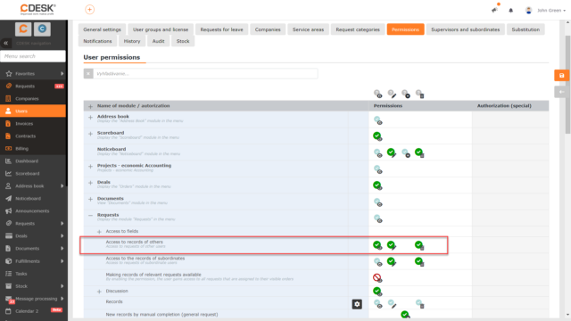
Task: Toggle view permission for Scoreboard
Action: (x=378, y=136)
